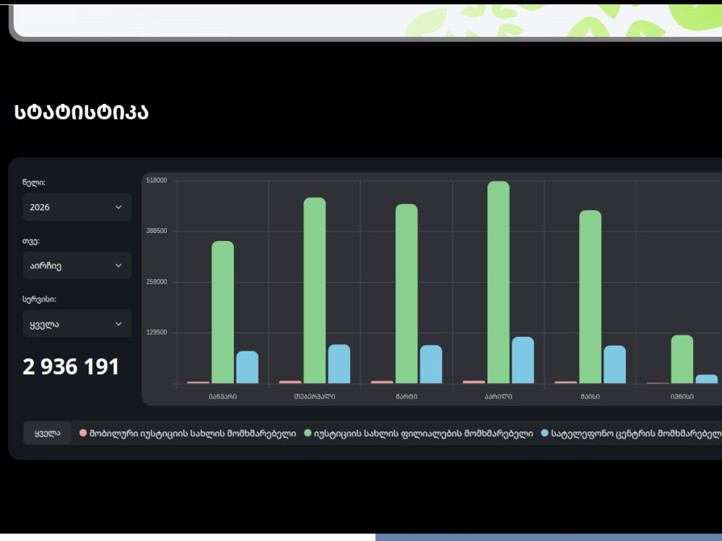Viewport: 722px width, 541px height.
Task: Click the მარტი axis label
Action: [406, 397]
